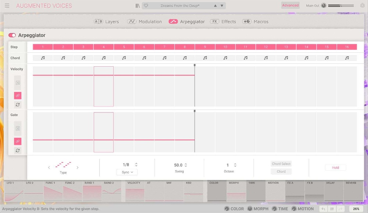The image size is (368, 213).
Task: Click the Gate reset cycle icon
Action: tap(17, 150)
